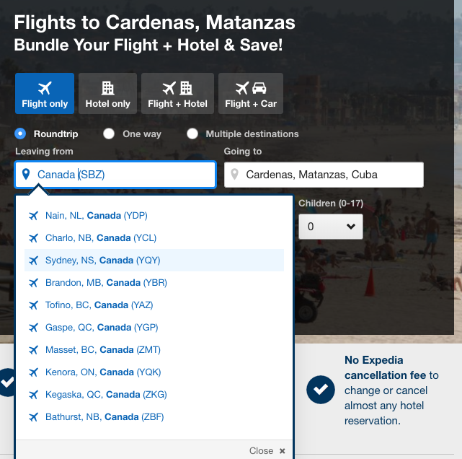Click the airplane icon beside Tofino, BC

coord(34,305)
